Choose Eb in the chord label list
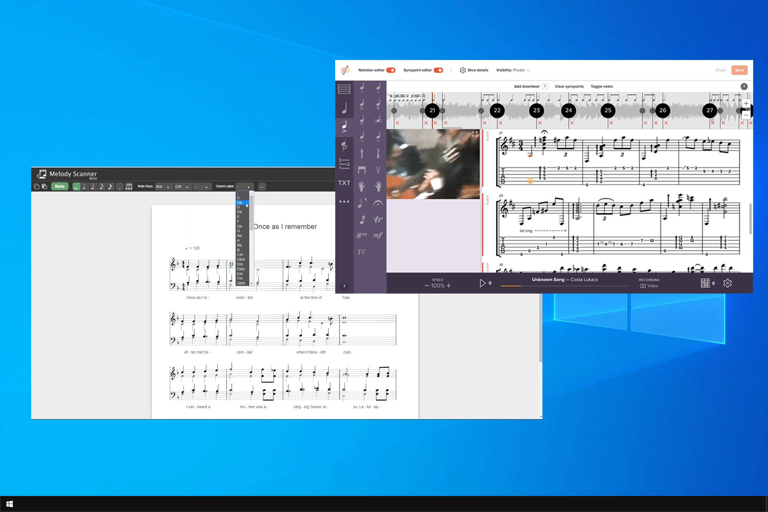Viewport: 768px width, 512px height. tap(242, 212)
